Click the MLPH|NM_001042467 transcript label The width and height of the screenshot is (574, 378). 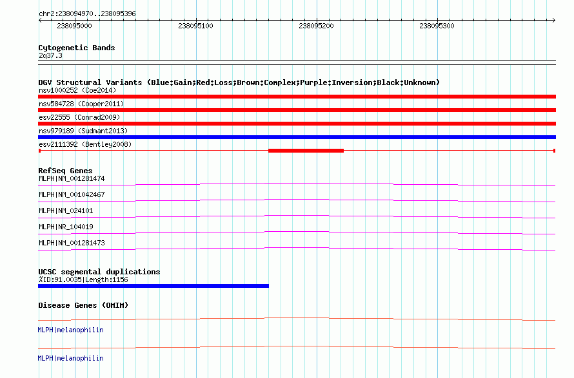pyautogui.click(x=72, y=195)
